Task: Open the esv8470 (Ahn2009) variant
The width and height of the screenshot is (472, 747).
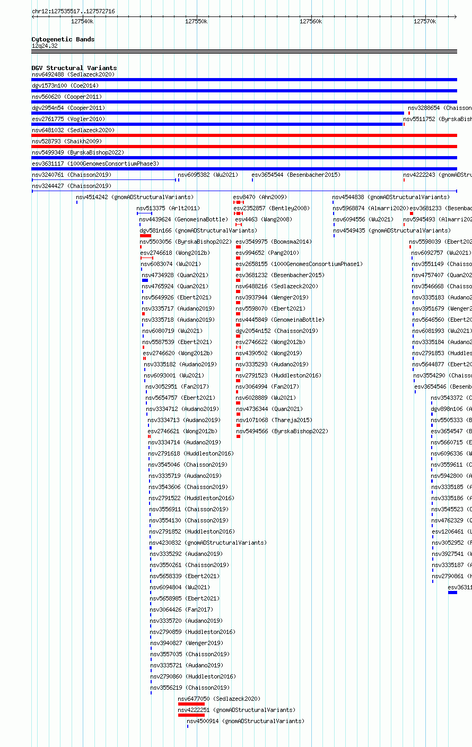Action: pyautogui.click(x=260, y=198)
